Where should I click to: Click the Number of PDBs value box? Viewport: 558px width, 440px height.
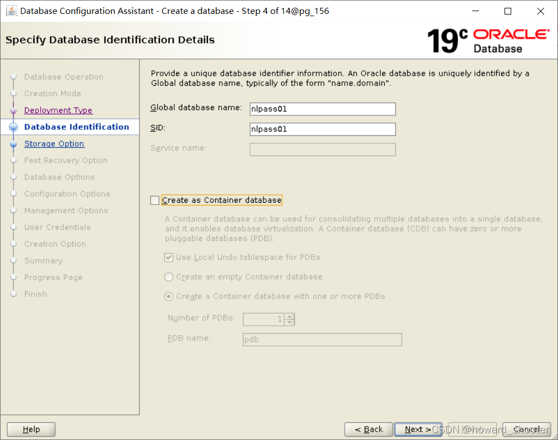264,319
